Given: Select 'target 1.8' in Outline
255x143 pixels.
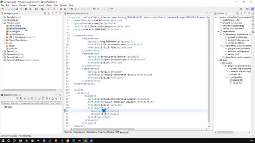Looking at the screenshot, I should click(x=237, y=83).
